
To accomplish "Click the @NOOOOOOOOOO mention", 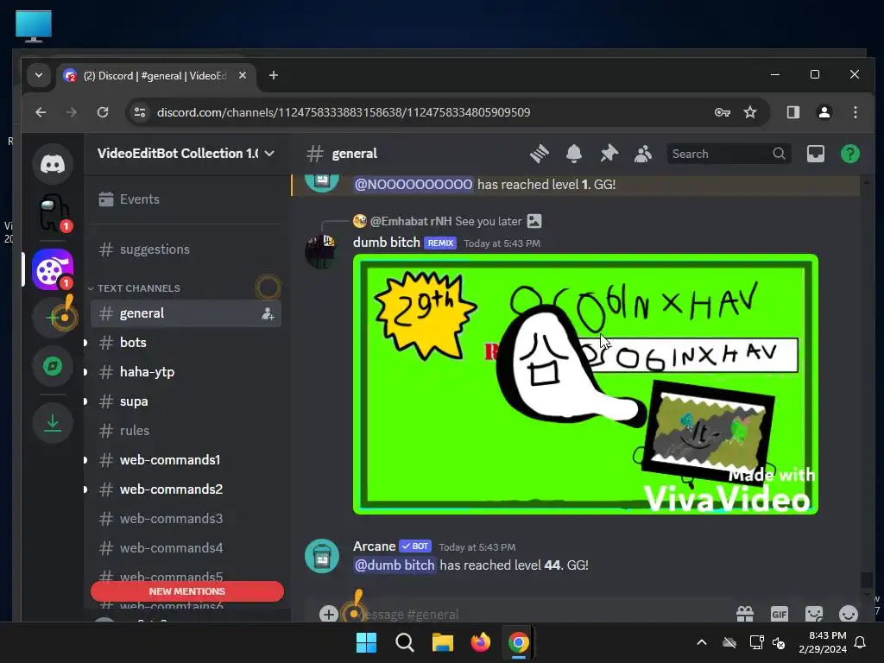I will coord(414,185).
